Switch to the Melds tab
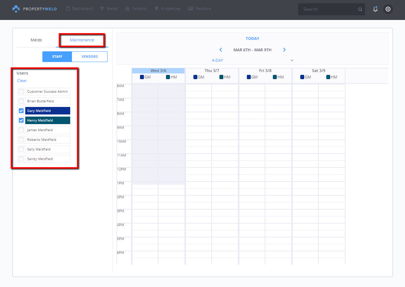The width and height of the screenshot is (405, 287). tap(36, 40)
